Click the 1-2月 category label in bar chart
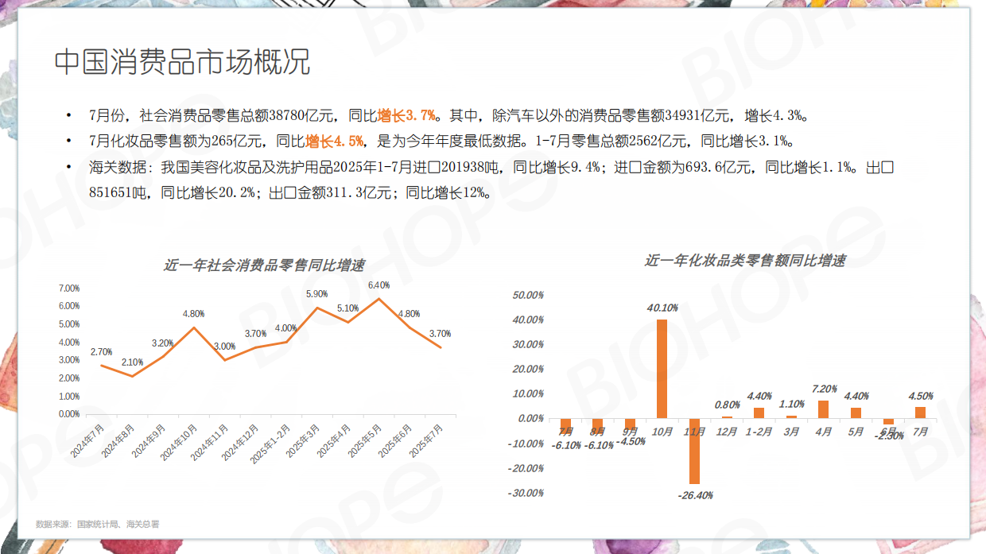This screenshot has width=986, height=554. click(759, 432)
